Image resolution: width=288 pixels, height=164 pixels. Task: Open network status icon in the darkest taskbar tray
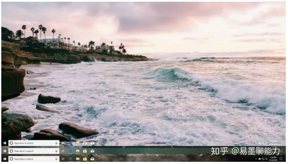pyautogui.click(x=263, y=159)
